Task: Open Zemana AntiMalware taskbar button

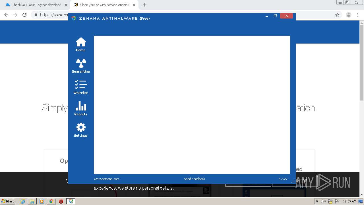Action: click(x=71, y=201)
